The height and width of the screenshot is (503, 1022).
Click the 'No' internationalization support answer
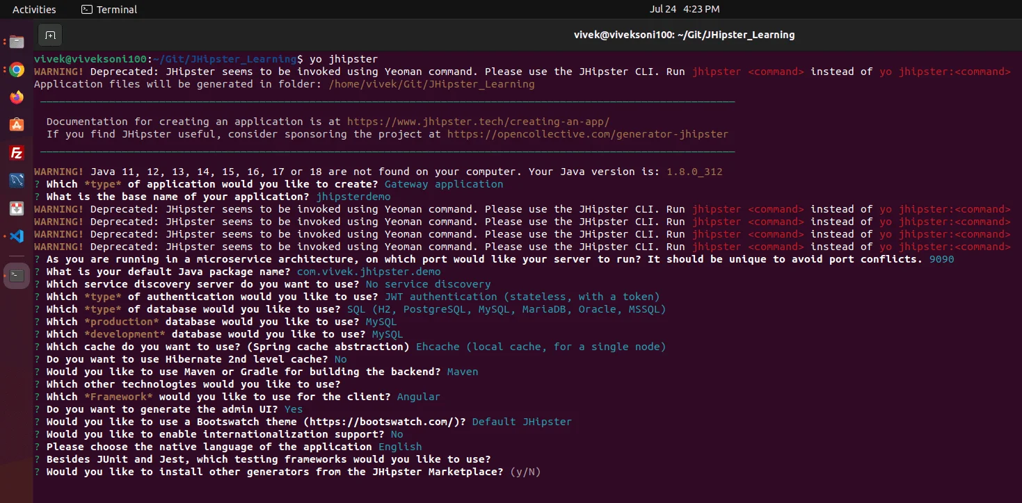point(397,434)
